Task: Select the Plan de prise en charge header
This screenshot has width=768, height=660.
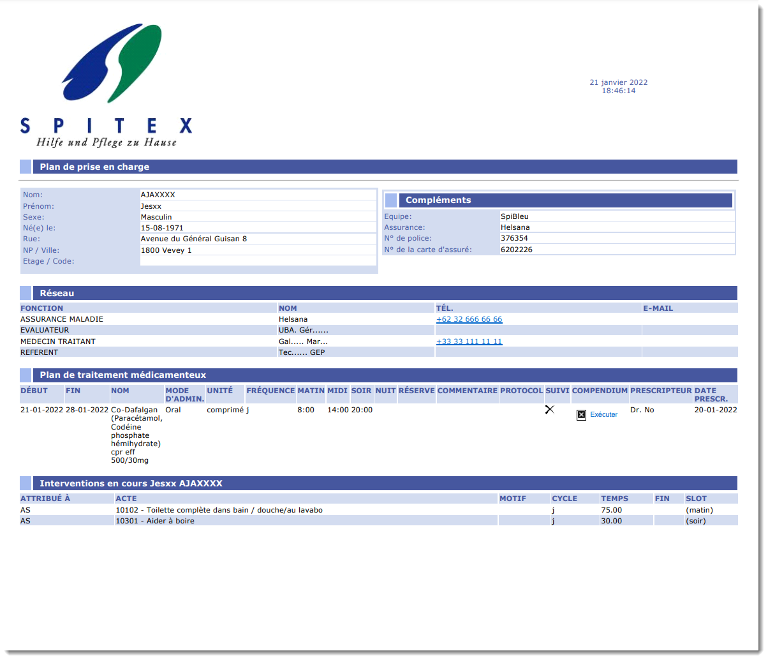Action: pos(94,167)
